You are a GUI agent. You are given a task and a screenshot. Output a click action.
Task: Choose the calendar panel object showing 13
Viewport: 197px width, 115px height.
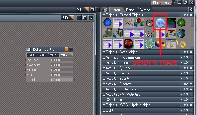pyautogui.click(x=171, y=44)
